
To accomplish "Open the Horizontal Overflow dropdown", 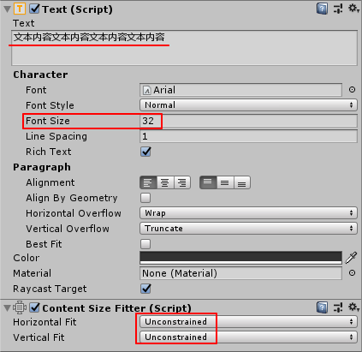I will [x=248, y=213].
